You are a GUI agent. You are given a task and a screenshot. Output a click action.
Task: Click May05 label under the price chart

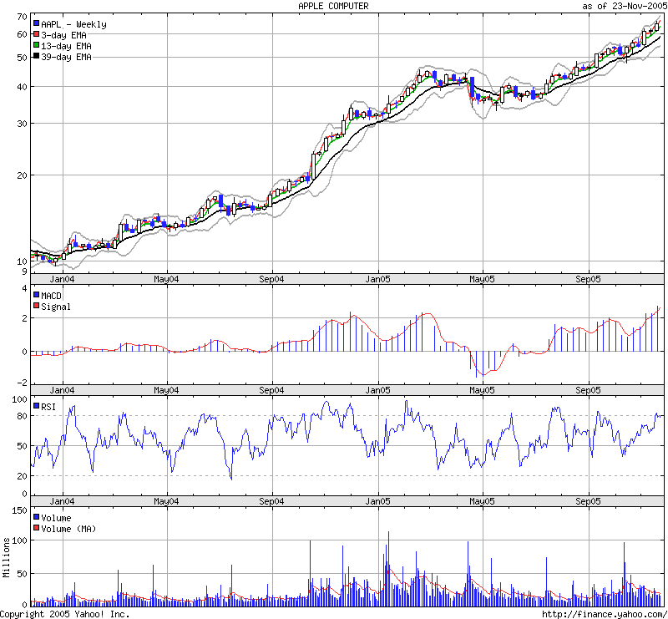483,279
